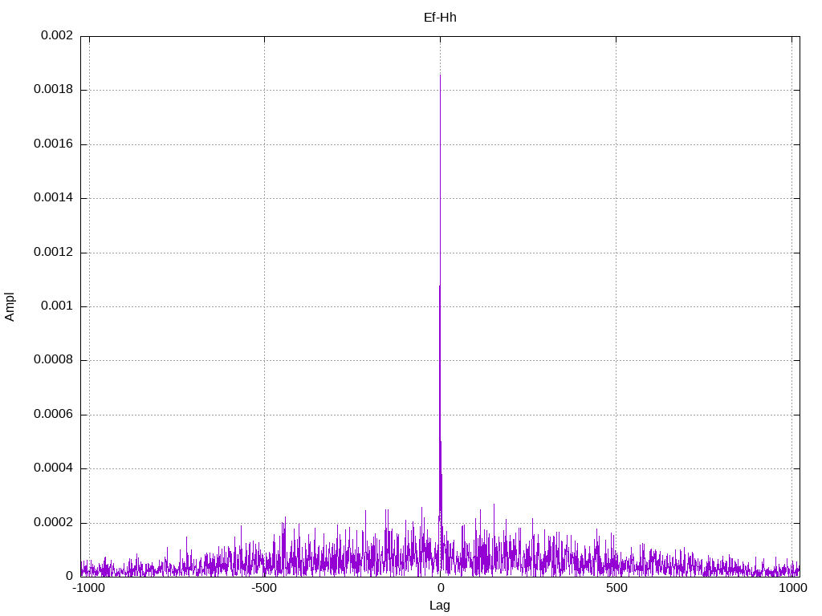Click the -500 x-axis tick label

pyautogui.click(x=264, y=588)
